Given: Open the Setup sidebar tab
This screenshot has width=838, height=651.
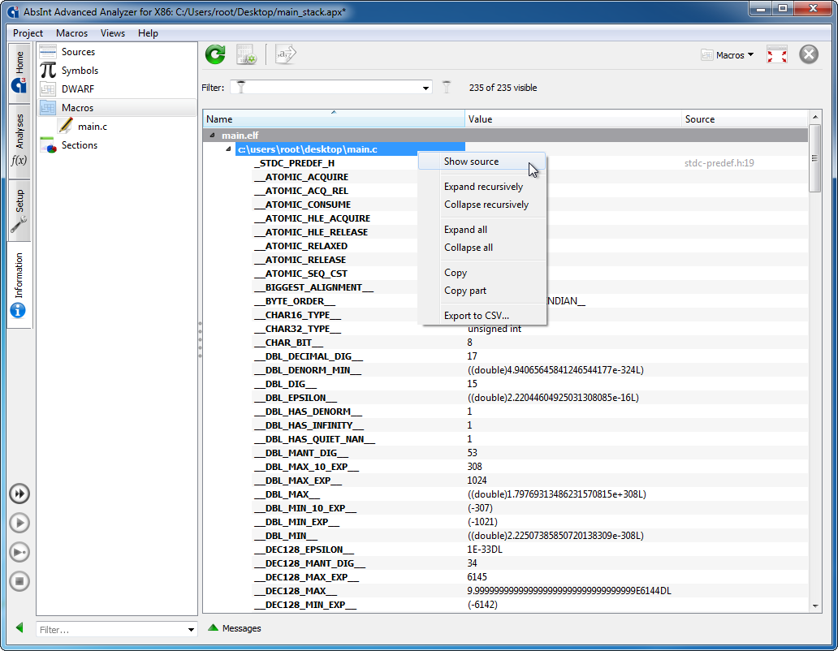Looking at the screenshot, I should coord(19,210).
